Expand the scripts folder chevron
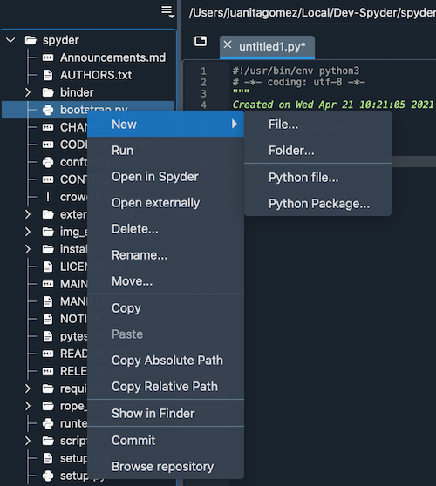Screen dimensions: 436x486 [28, 441]
